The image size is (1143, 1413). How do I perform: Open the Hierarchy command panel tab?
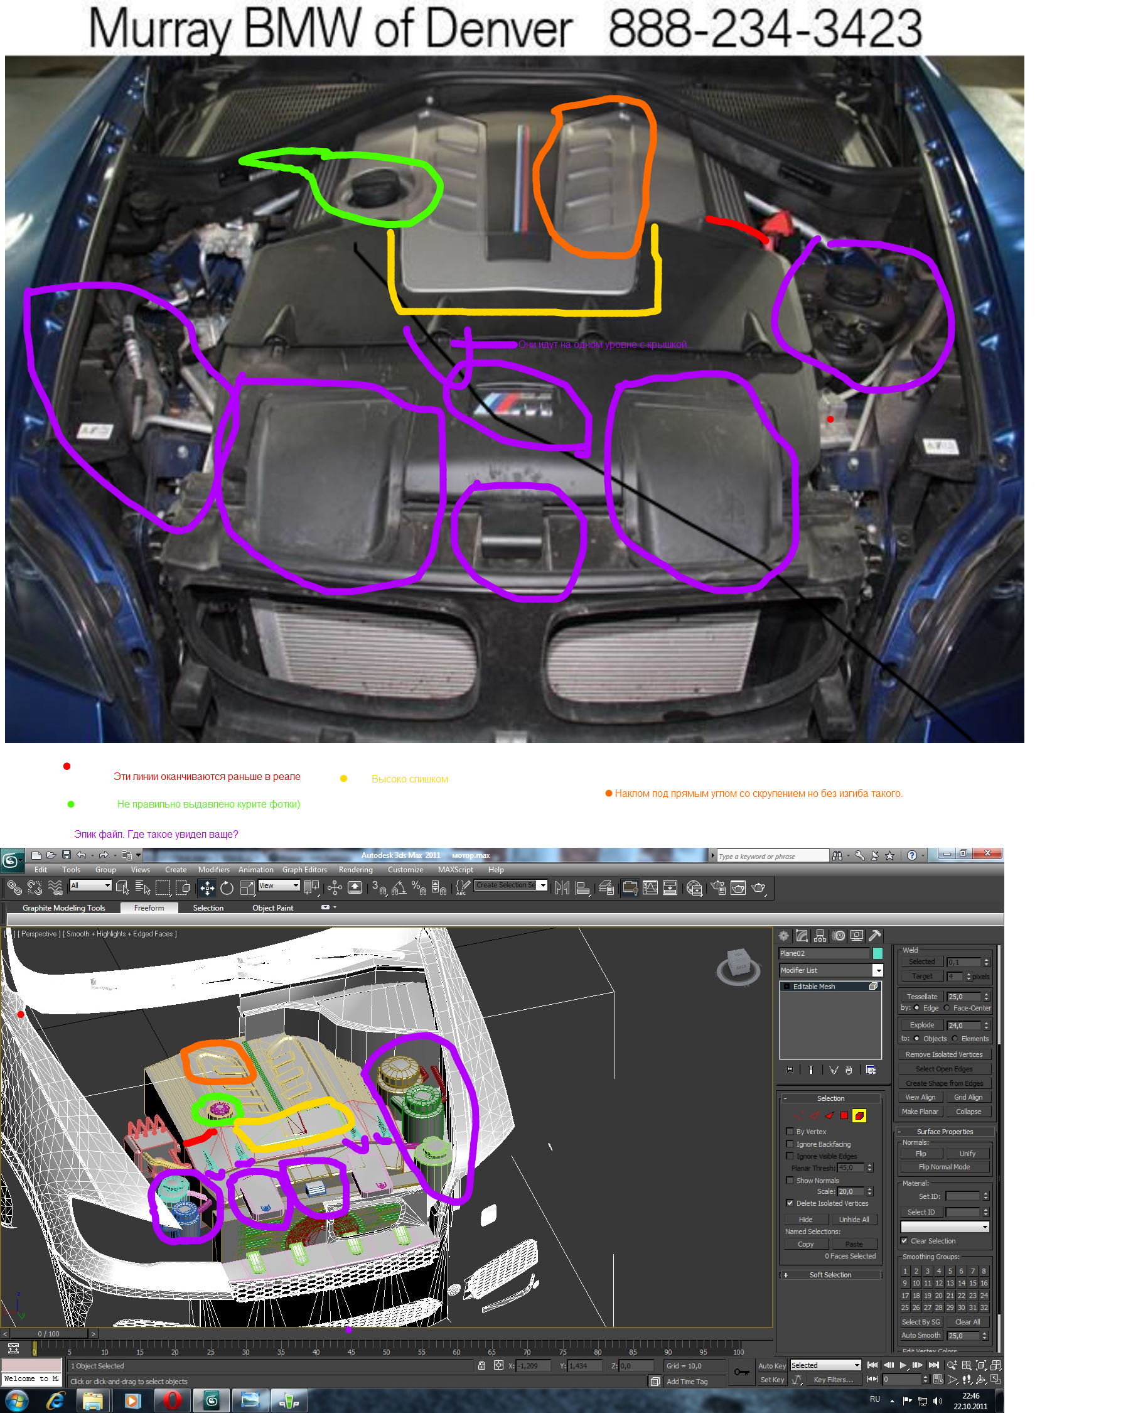(x=820, y=936)
